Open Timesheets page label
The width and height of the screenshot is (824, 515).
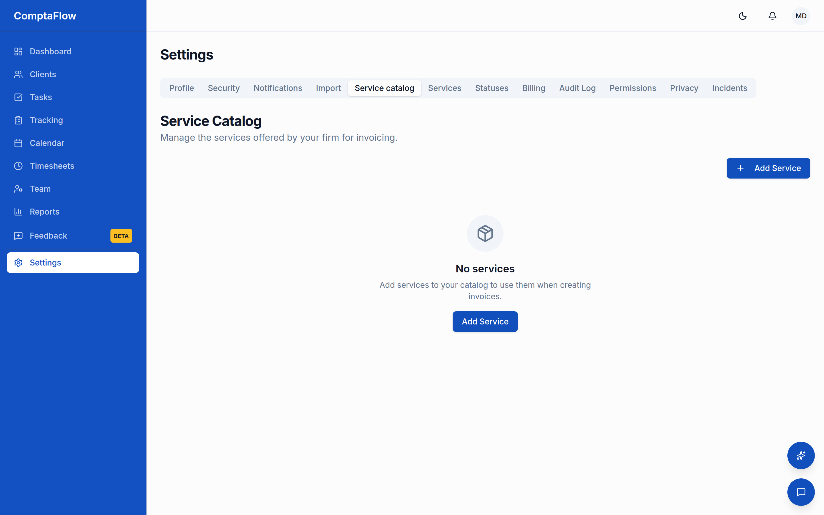[x=52, y=166]
